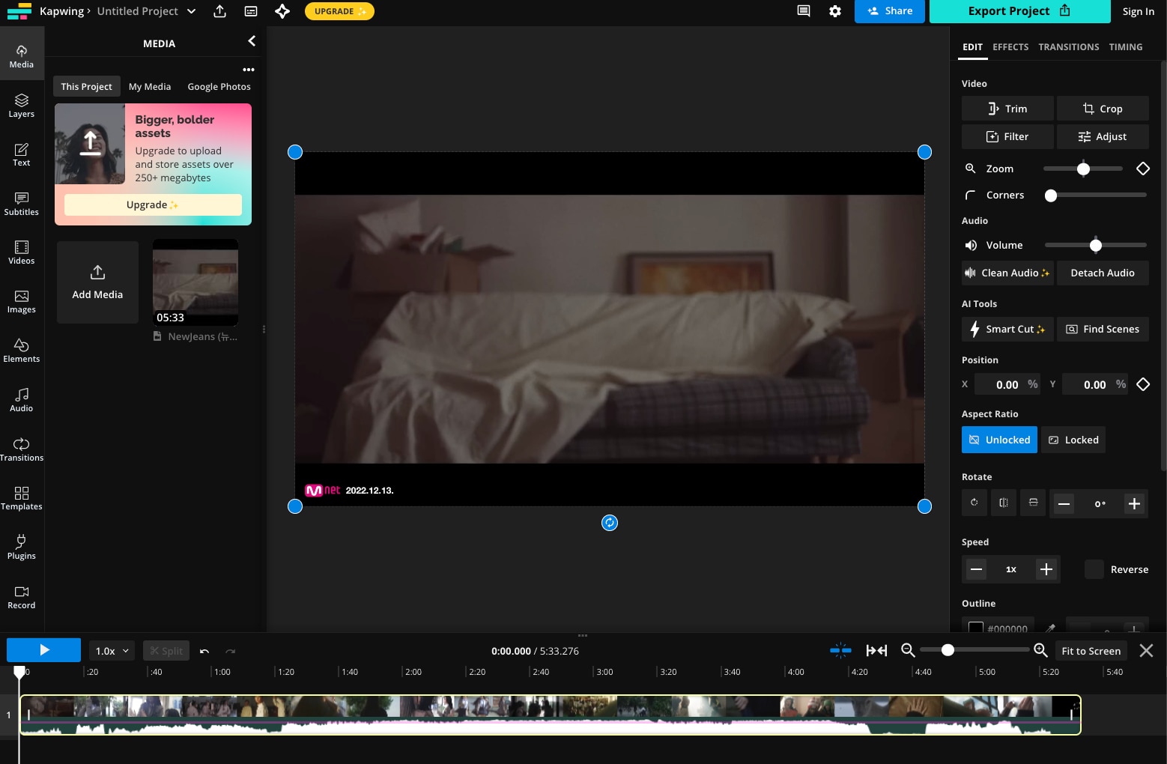Open the Audio panel

click(22, 400)
